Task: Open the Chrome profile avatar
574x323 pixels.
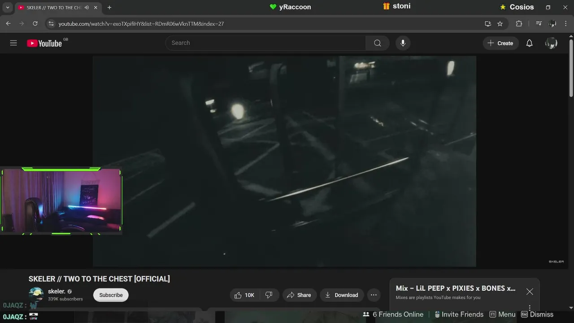Action: pyautogui.click(x=552, y=24)
